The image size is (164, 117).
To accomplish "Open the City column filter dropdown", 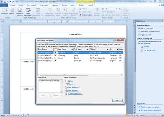I will 117,49.
